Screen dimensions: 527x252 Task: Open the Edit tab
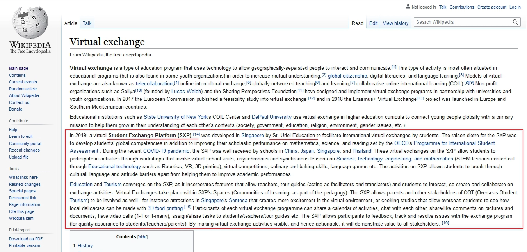click(374, 23)
